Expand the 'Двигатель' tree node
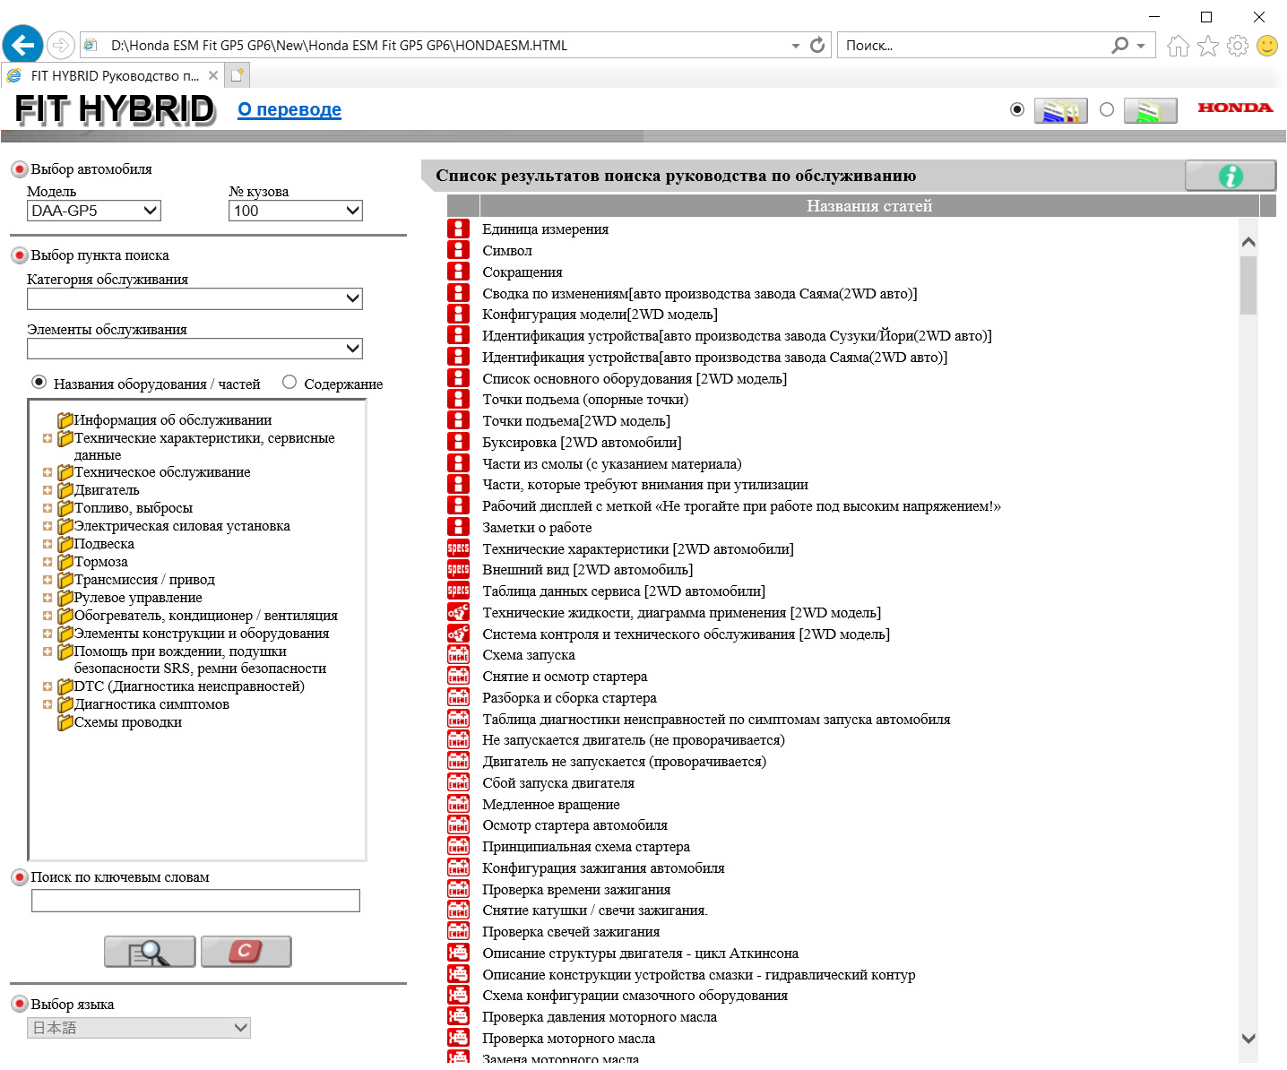Image resolution: width=1287 pixels, height=1070 pixels. [48, 490]
